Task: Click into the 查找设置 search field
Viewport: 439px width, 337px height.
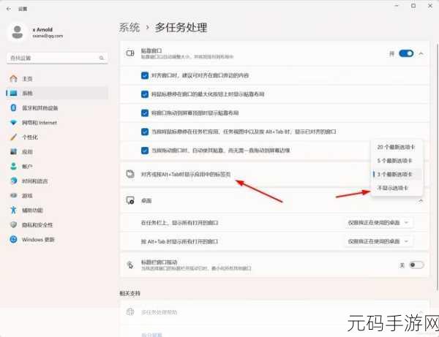Action: 57,58
